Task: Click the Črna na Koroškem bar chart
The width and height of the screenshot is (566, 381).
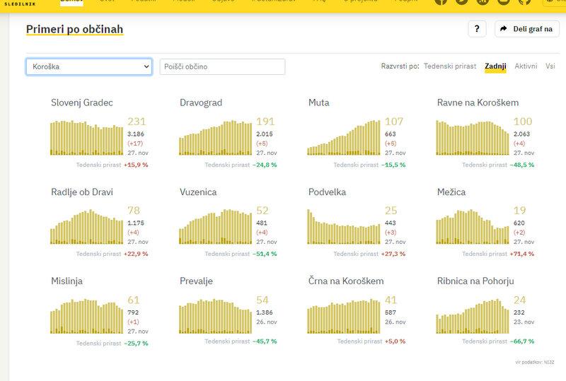Action: pos(343,315)
